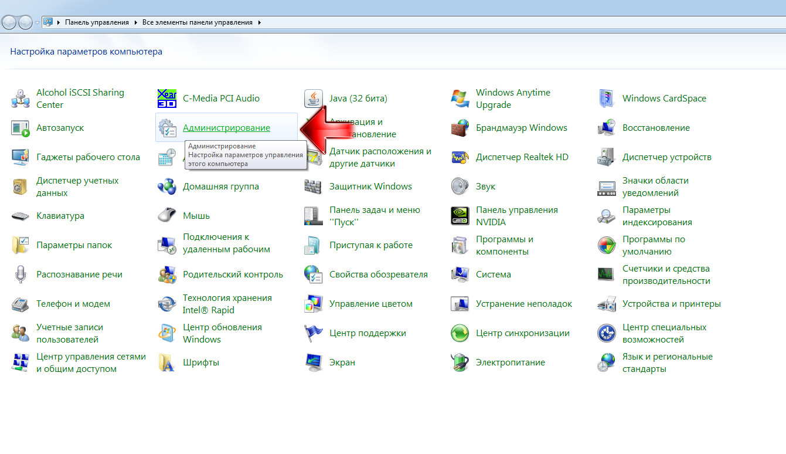Click the control panel icon in address bar
The width and height of the screenshot is (786, 454).
tap(48, 22)
